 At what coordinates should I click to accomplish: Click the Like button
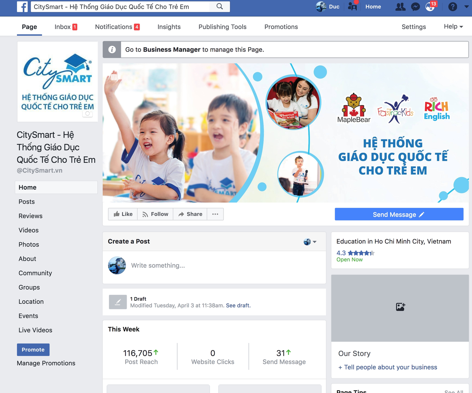pyautogui.click(x=123, y=214)
